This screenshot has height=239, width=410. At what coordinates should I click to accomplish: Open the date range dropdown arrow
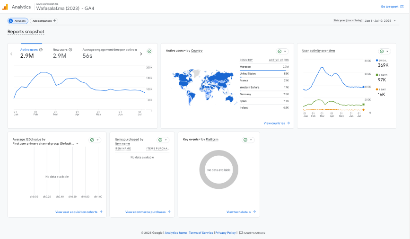click(x=395, y=21)
